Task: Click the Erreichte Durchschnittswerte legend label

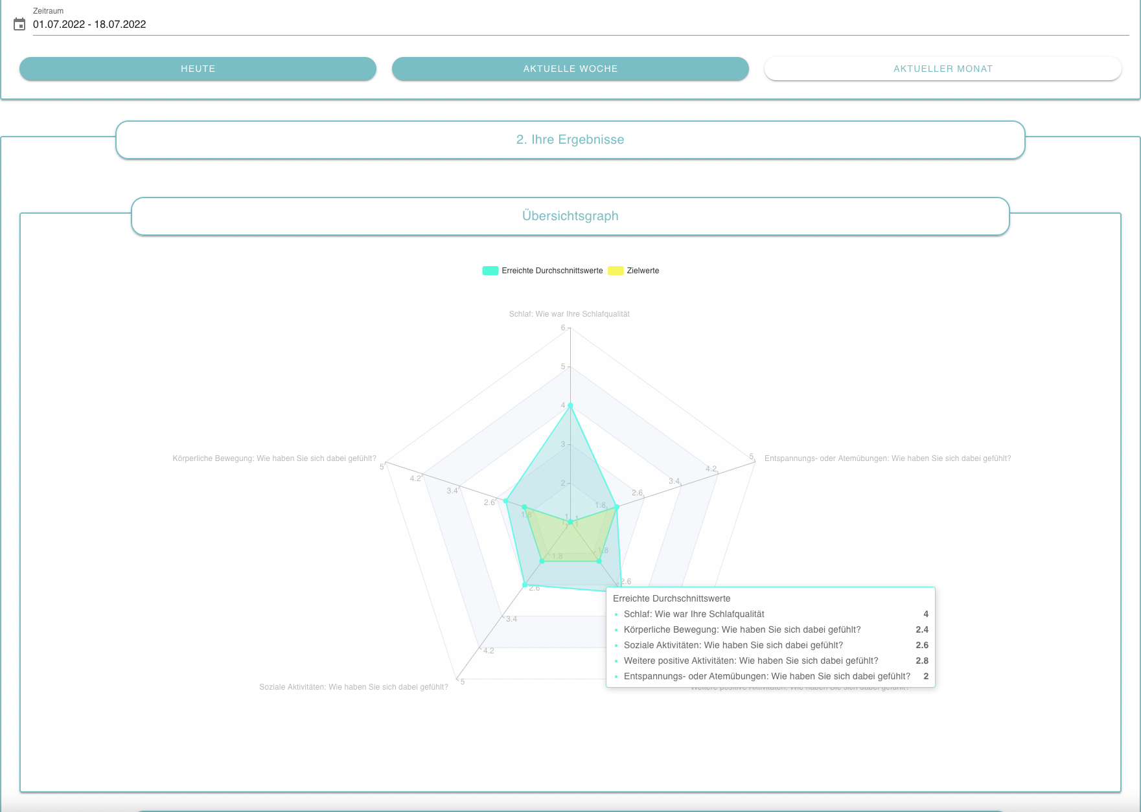Action: pos(552,271)
